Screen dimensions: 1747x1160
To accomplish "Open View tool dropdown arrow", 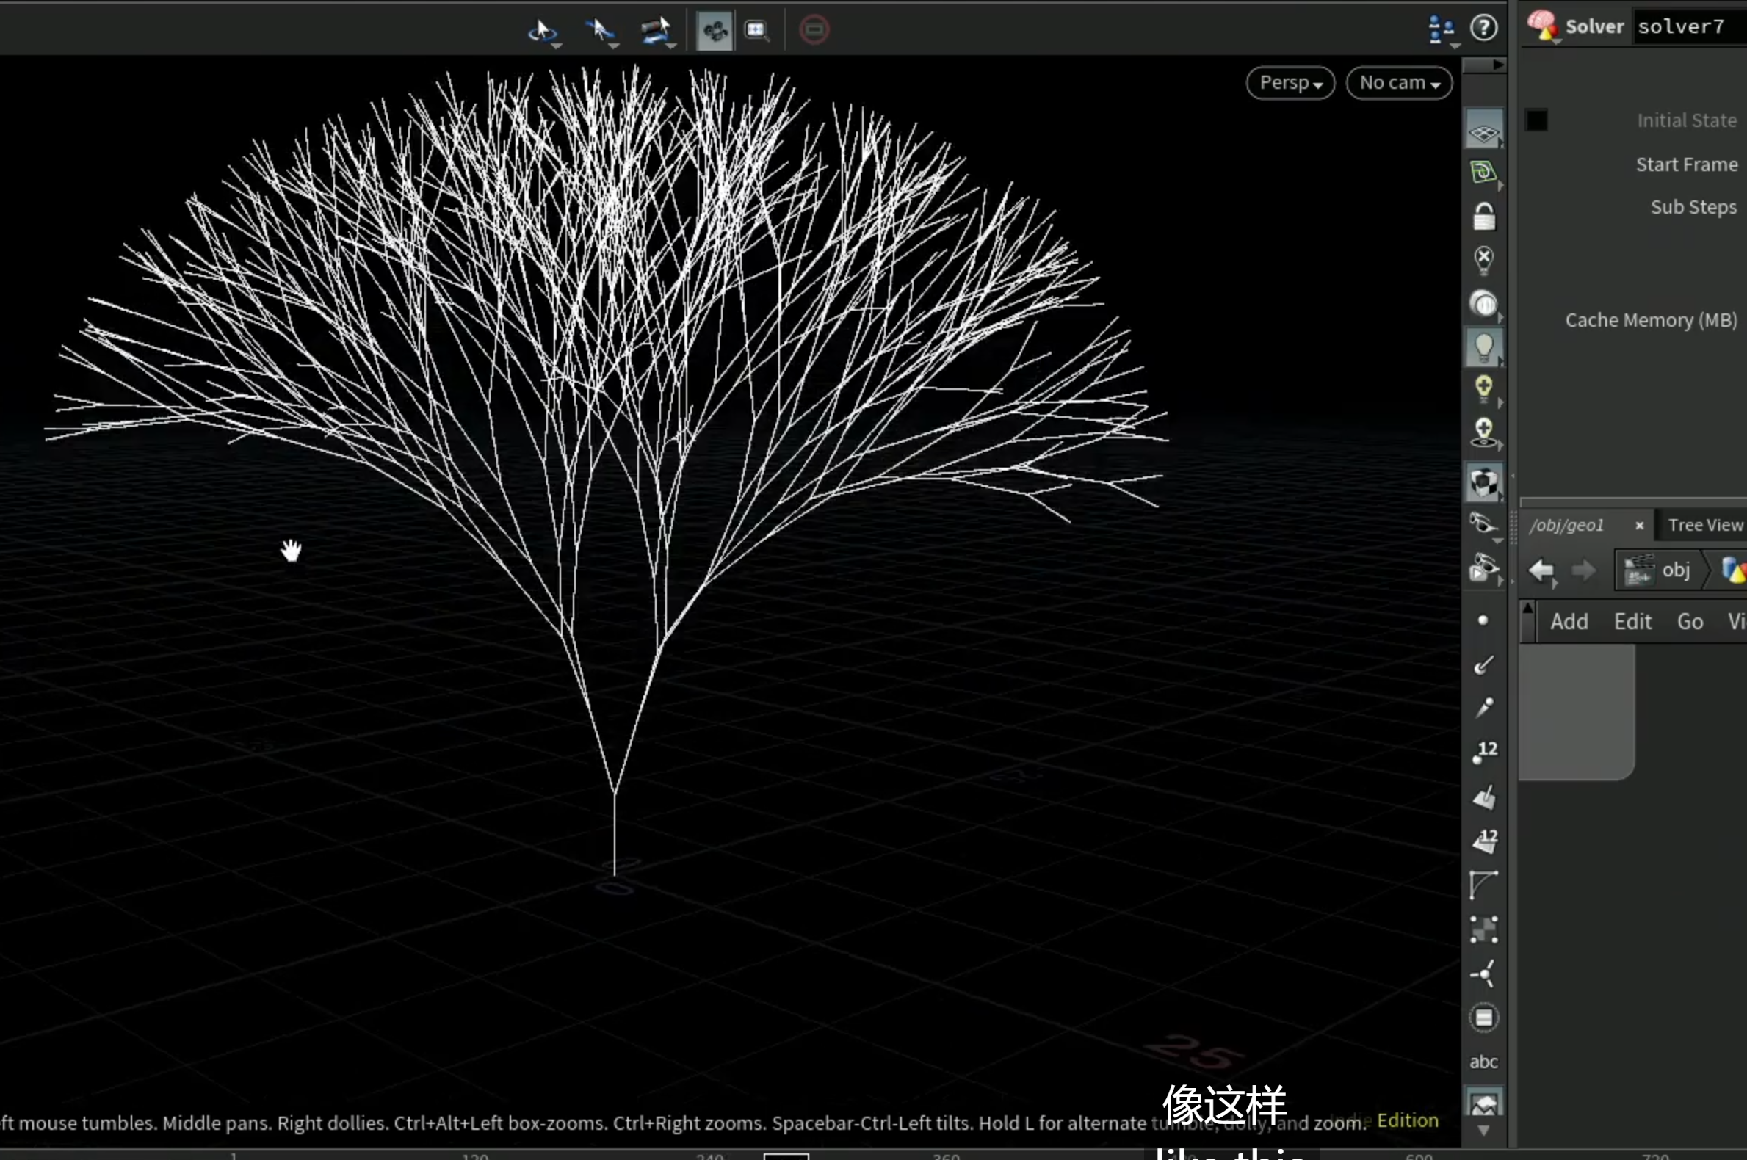I will point(557,46).
